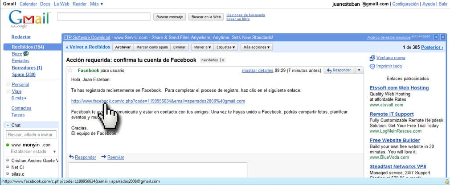Click the Eliminar button

point(180,47)
